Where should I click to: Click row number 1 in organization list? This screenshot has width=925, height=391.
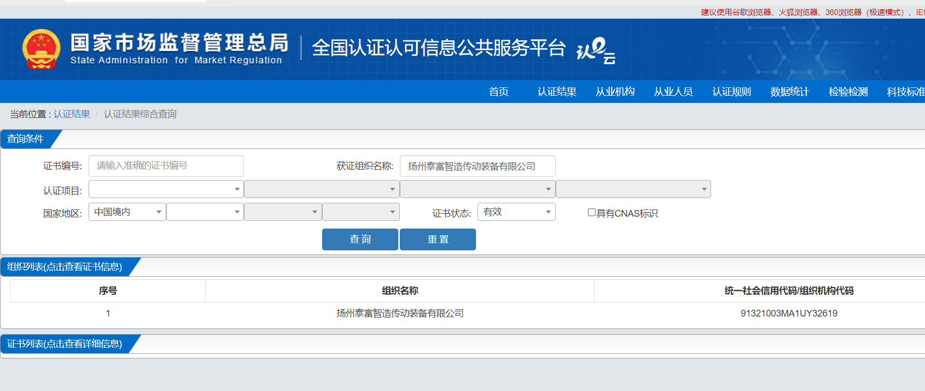click(108, 313)
